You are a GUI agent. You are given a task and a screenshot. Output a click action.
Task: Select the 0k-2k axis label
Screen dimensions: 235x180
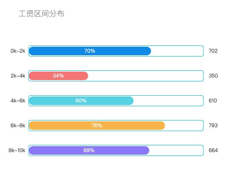click(x=18, y=51)
